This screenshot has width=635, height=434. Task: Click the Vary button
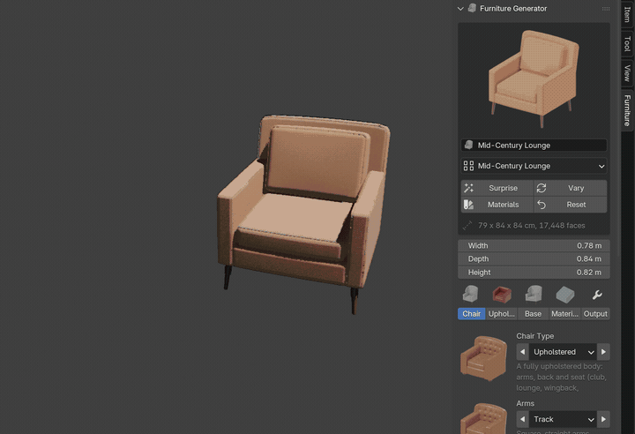571,188
